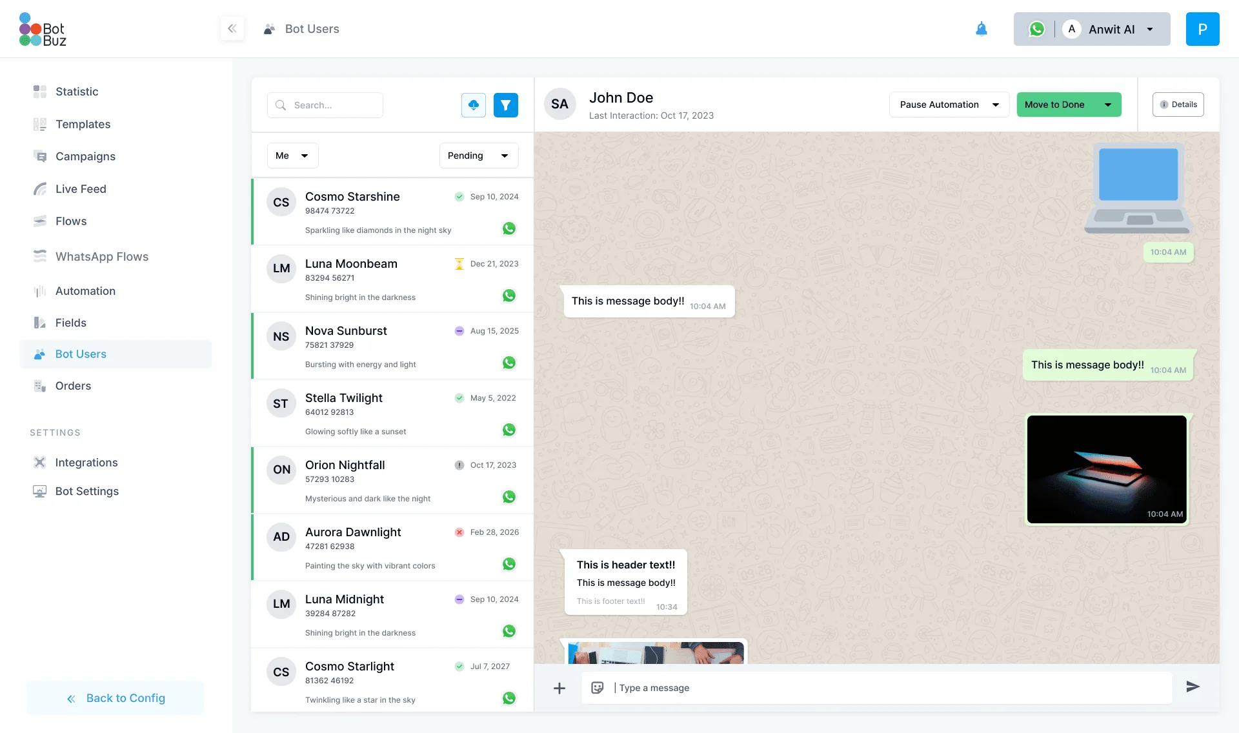Viewport: 1239px width, 733px height.
Task: Collapse the left sidebar with the double-chevron
Action: 232,28
